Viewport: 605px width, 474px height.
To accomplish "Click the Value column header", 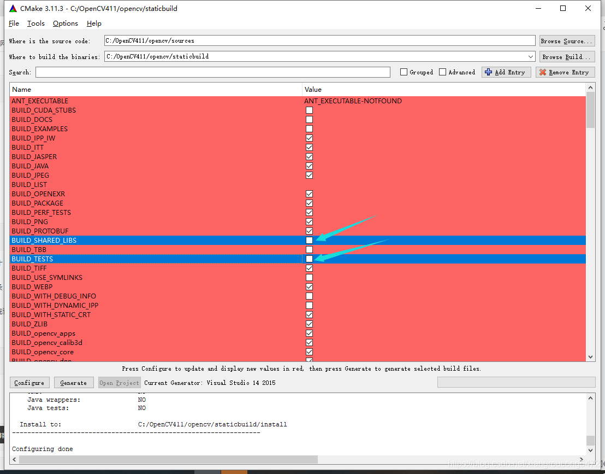I will pyautogui.click(x=444, y=90).
